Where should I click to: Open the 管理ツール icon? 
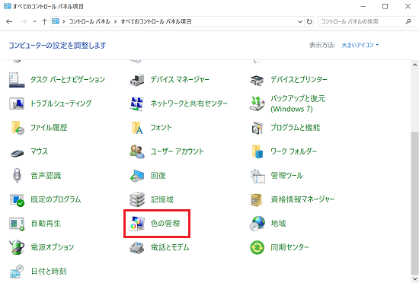[x=257, y=176]
